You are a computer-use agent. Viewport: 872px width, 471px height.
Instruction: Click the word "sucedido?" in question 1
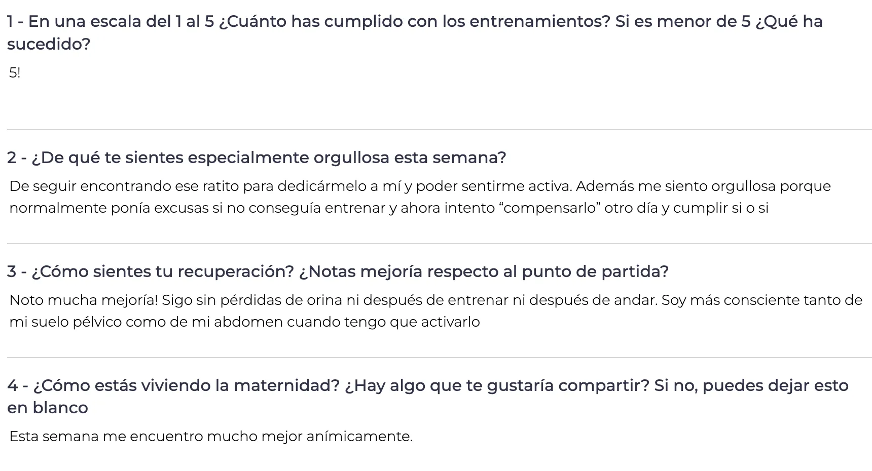[49, 45]
